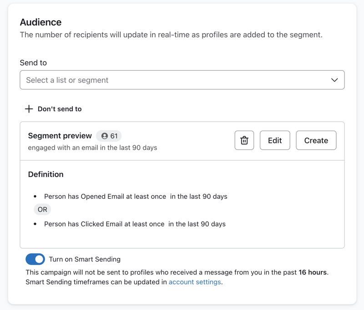
Task: Toggle the Smart Sending switch
Action: tap(35, 259)
